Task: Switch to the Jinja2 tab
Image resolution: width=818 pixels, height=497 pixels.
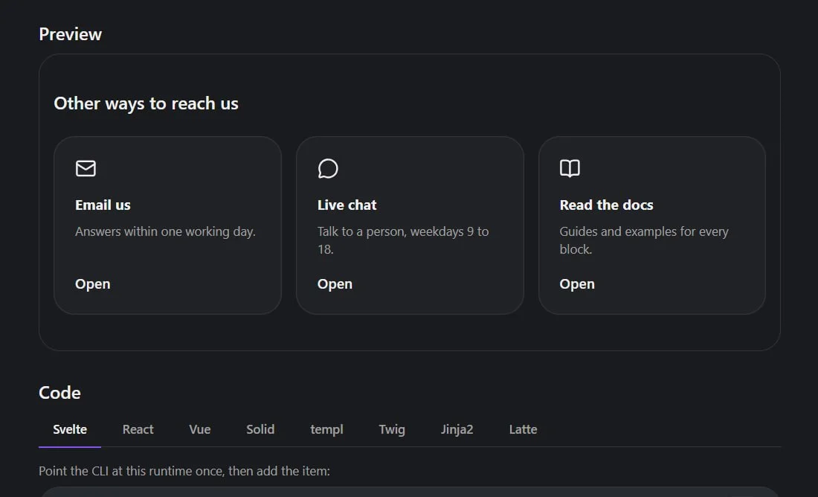Action: [x=457, y=429]
